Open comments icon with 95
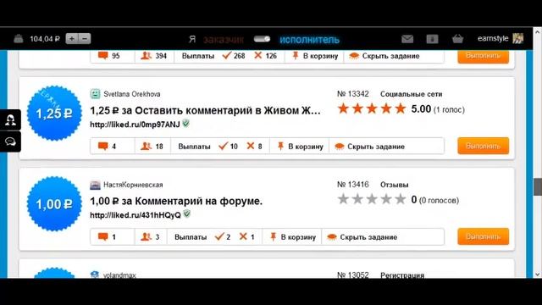This screenshot has height=305, width=542. pyautogui.click(x=103, y=55)
